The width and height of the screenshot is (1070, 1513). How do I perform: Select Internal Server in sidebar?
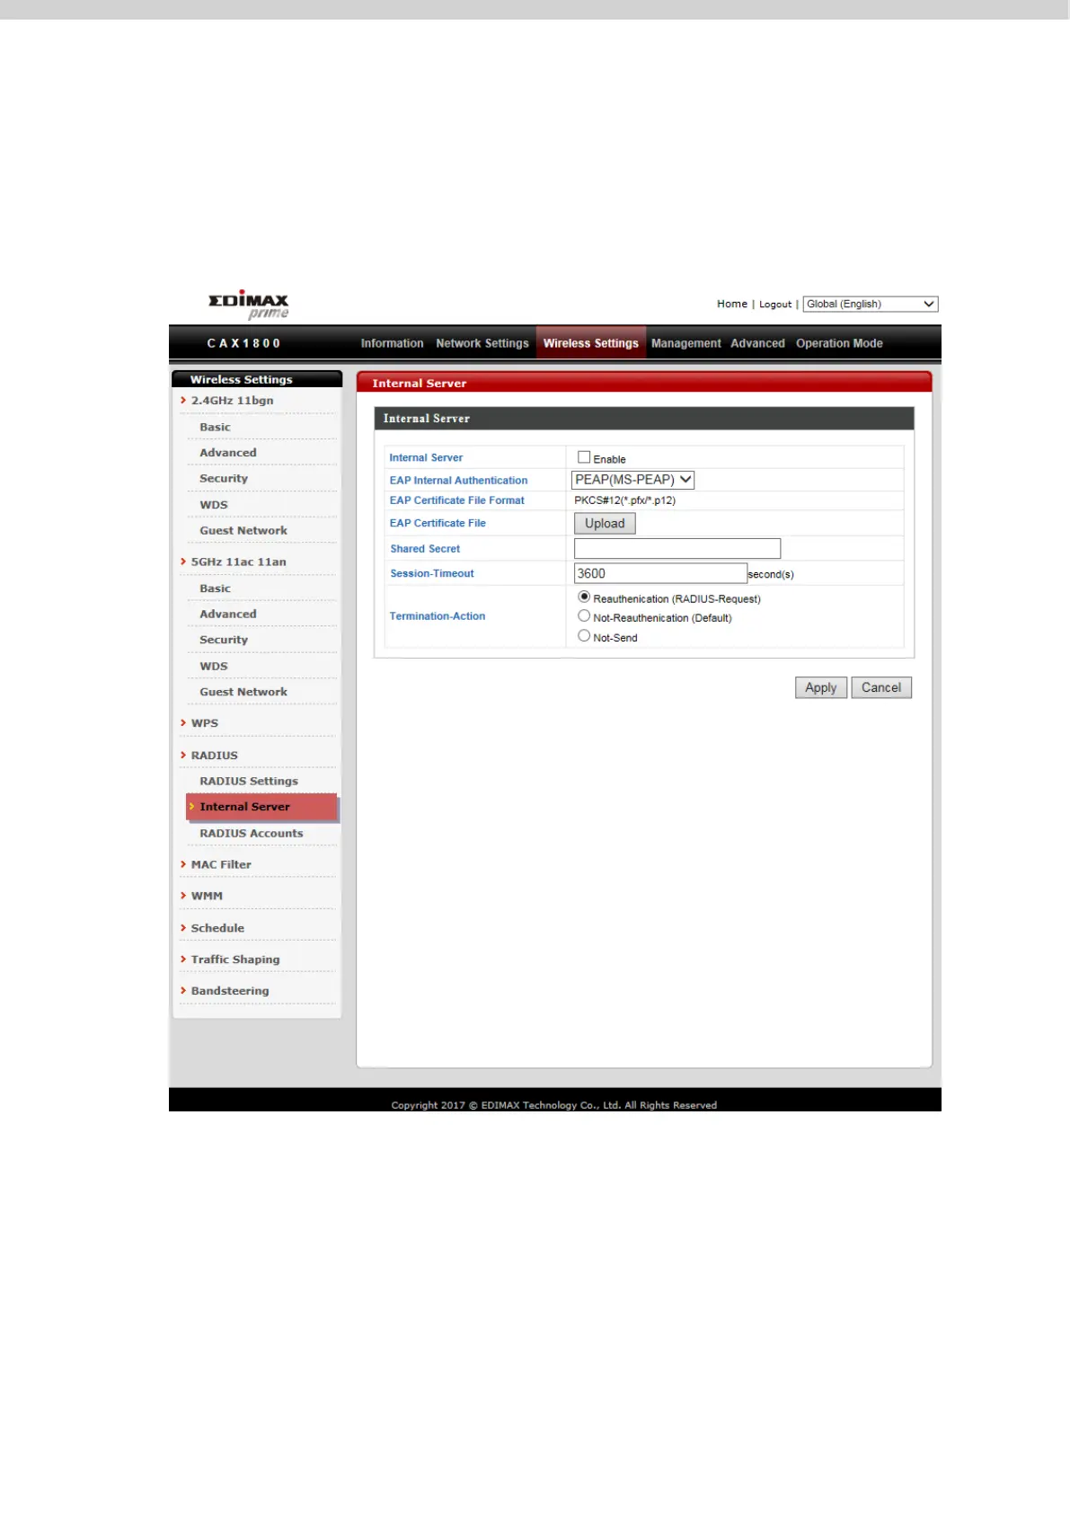pos(261,807)
